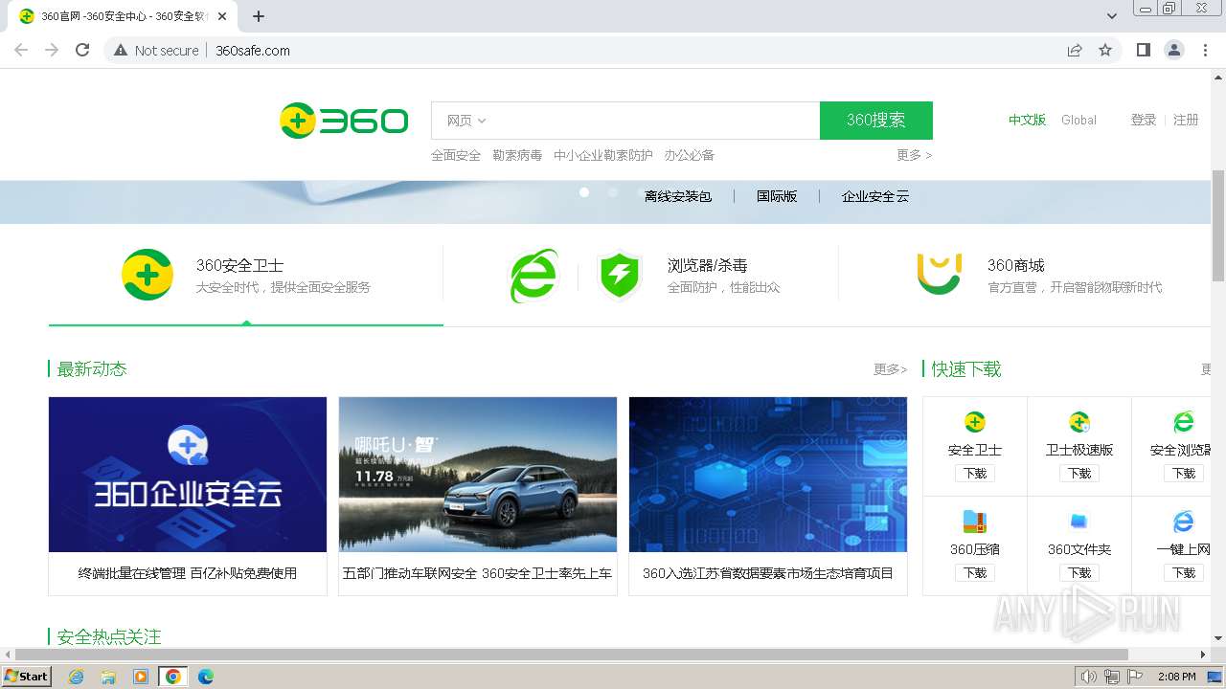The image size is (1226, 689).
Task: Click 更多> in 最新动态 section
Action: tap(890, 369)
